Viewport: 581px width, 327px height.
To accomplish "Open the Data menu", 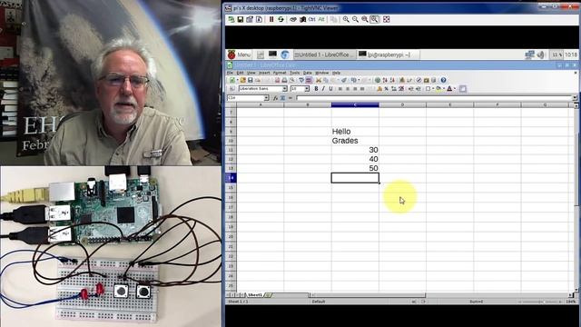I will click(x=308, y=73).
